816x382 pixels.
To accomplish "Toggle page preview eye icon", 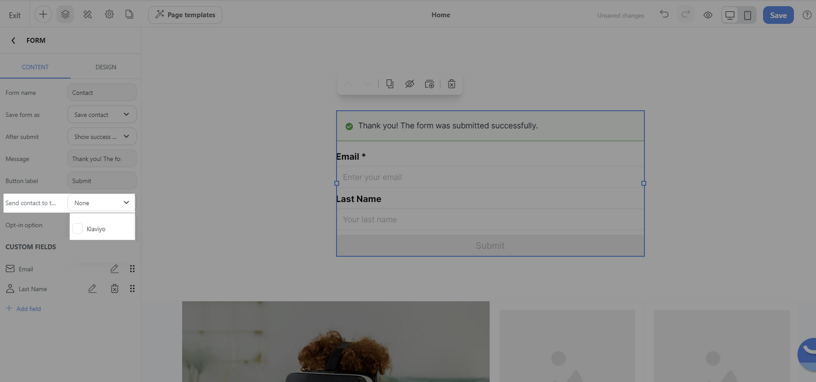I will tap(708, 15).
